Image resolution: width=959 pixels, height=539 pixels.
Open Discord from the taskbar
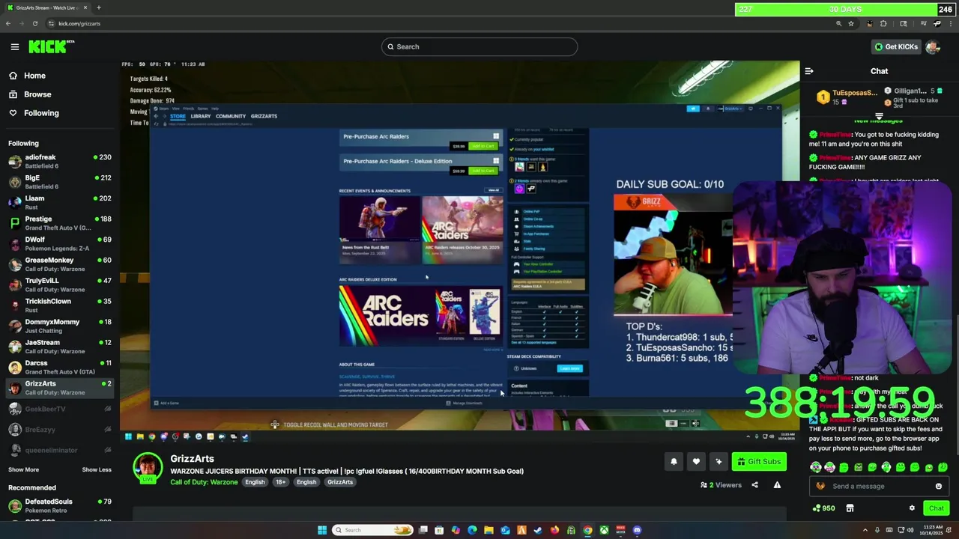[x=638, y=530]
